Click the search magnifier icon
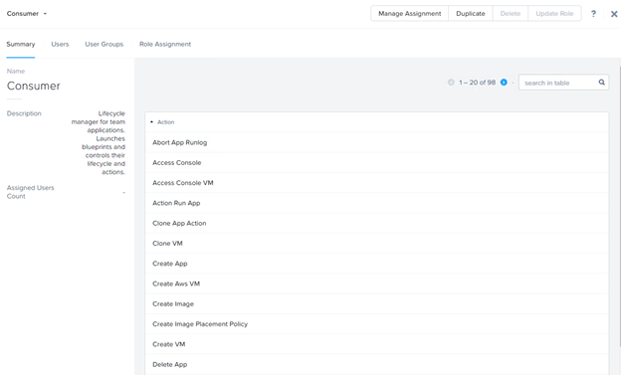Screen dimensions: 621x375 pyautogui.click(x=601, y=83)
